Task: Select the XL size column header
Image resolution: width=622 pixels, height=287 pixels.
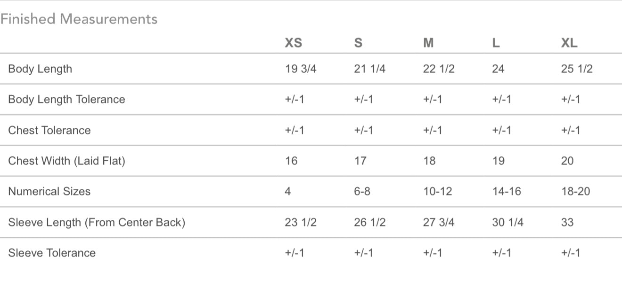Action: pos(569,43)
